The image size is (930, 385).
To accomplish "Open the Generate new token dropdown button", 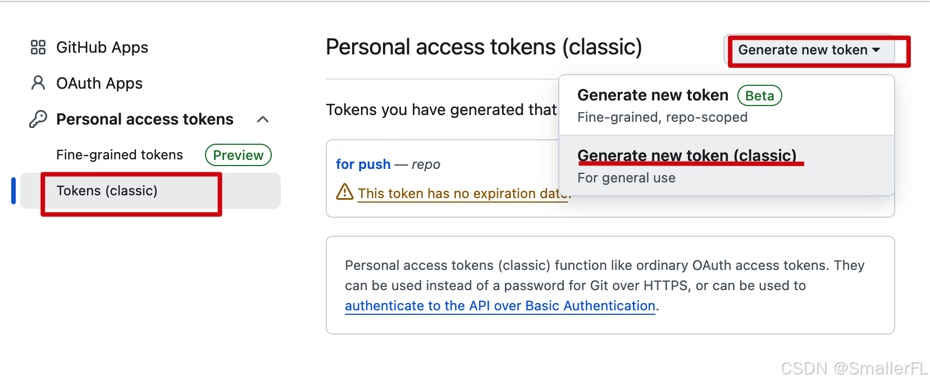I will tap(802, 50).
